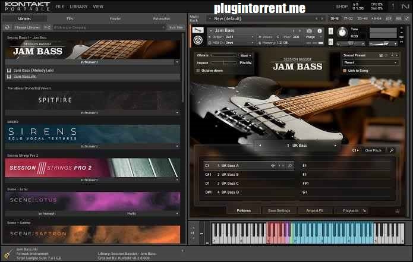Go to the previous pattern set (left arrow)
This screenshot has width=413, height=262.
coord(260,146)
